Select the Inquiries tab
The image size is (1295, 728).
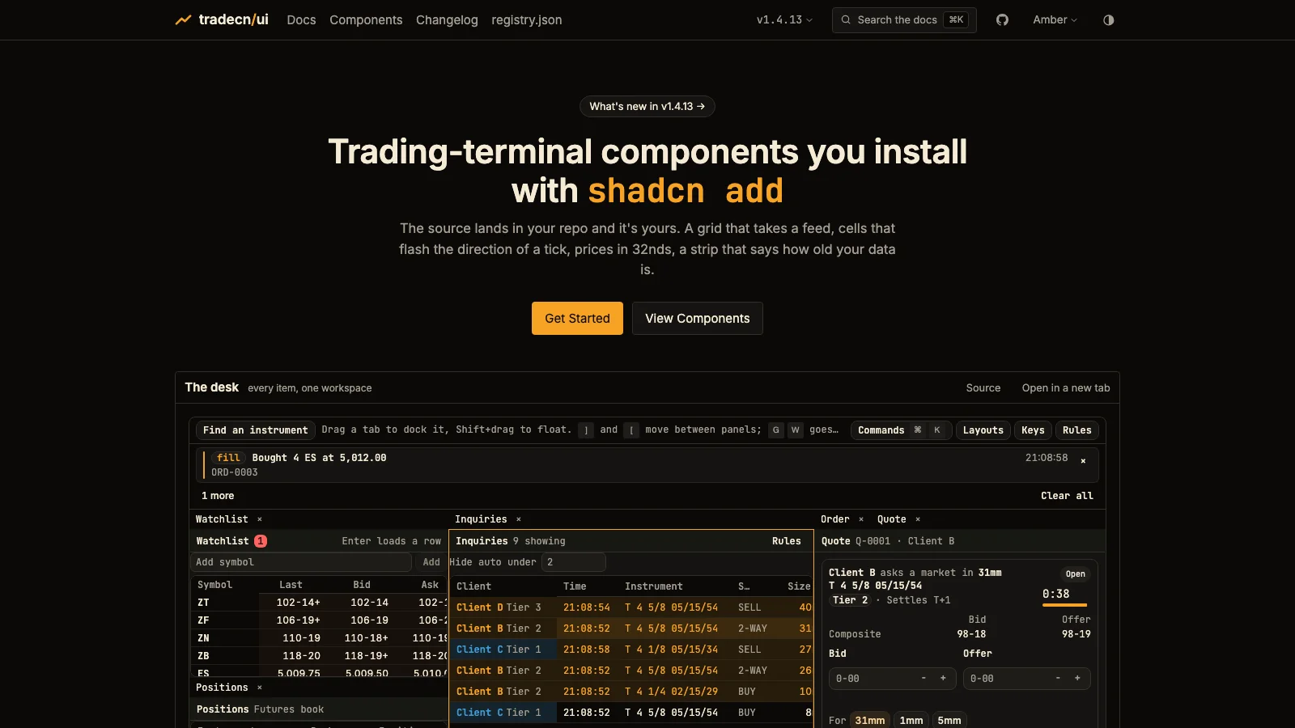coord(481,518)
